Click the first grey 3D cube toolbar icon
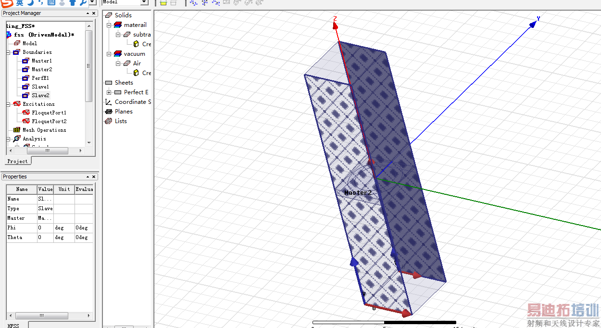This screenshot has height=328, width=601. pyautogui.click(x=237, y=2)
